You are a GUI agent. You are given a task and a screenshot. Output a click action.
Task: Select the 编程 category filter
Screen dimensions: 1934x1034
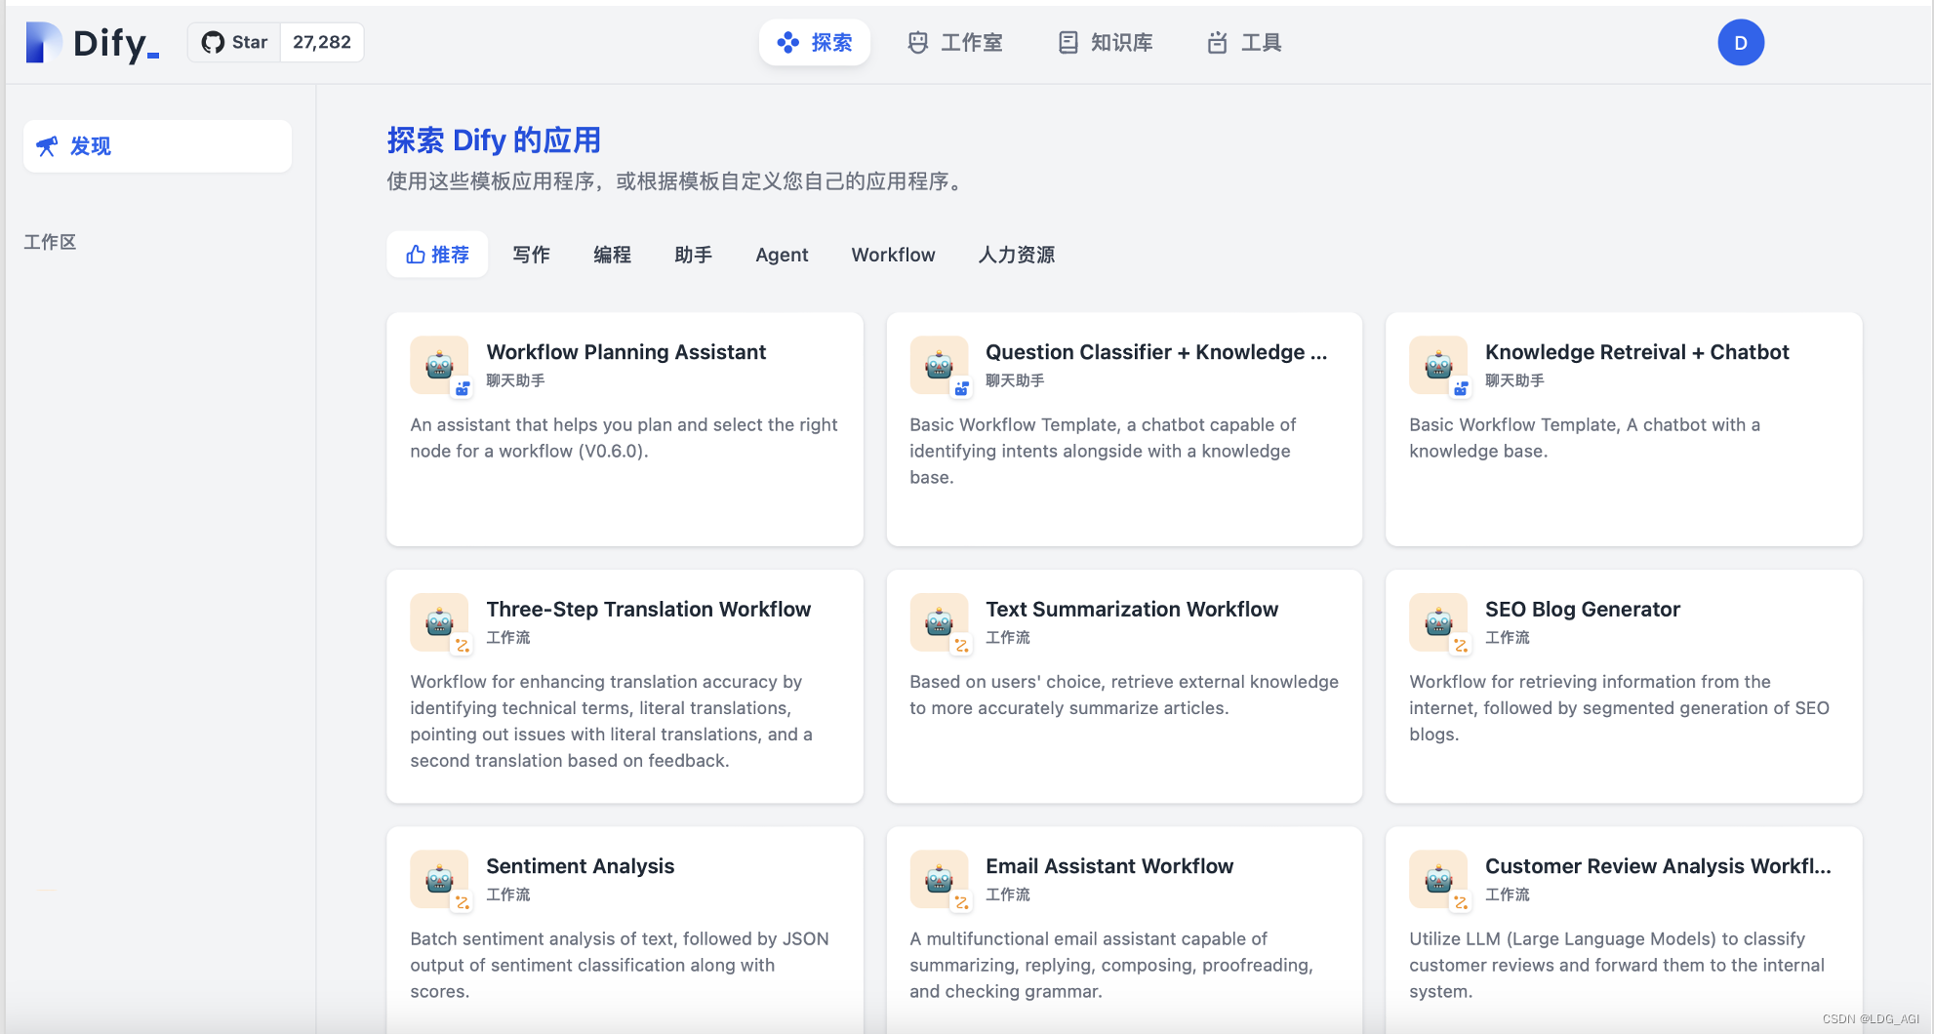613,255
